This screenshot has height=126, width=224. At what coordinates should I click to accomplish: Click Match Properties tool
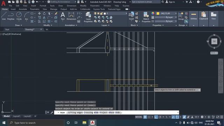[x=146, y=17]
